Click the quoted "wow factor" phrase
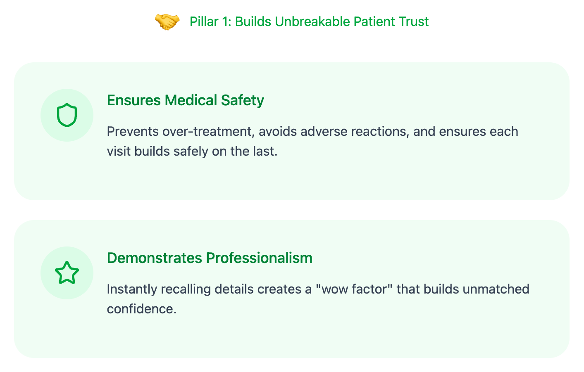Screen dimensions: 584x372 coord(354,289)
